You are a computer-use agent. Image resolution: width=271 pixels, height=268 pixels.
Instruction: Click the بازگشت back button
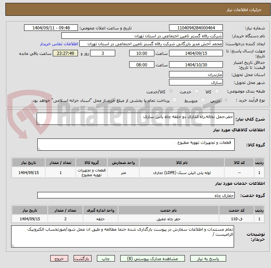pos(83,259)
